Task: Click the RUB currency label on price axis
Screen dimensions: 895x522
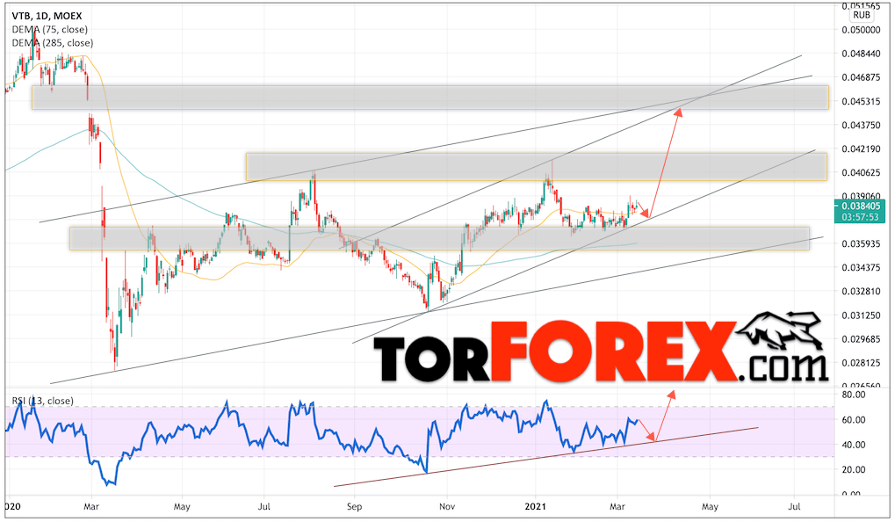Action: pos(862,14)
